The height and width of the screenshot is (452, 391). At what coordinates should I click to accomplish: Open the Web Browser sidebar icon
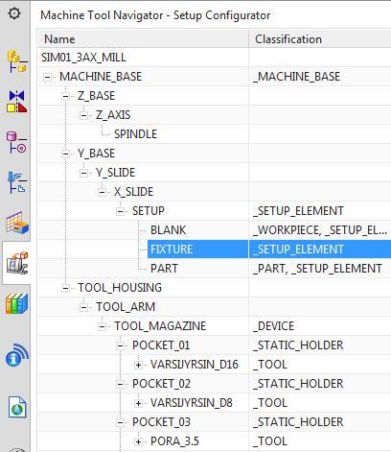[17, 407]
